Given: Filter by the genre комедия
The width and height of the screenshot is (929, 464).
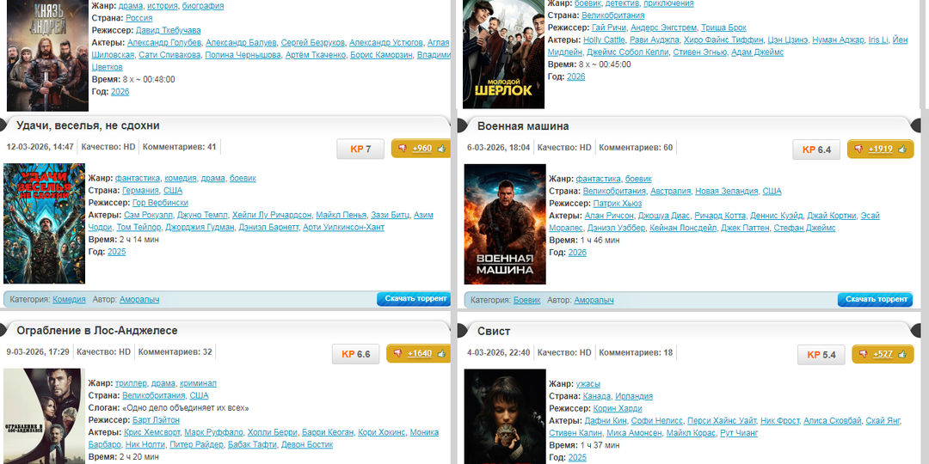Looking at the screenshot, I should point(180,178).
